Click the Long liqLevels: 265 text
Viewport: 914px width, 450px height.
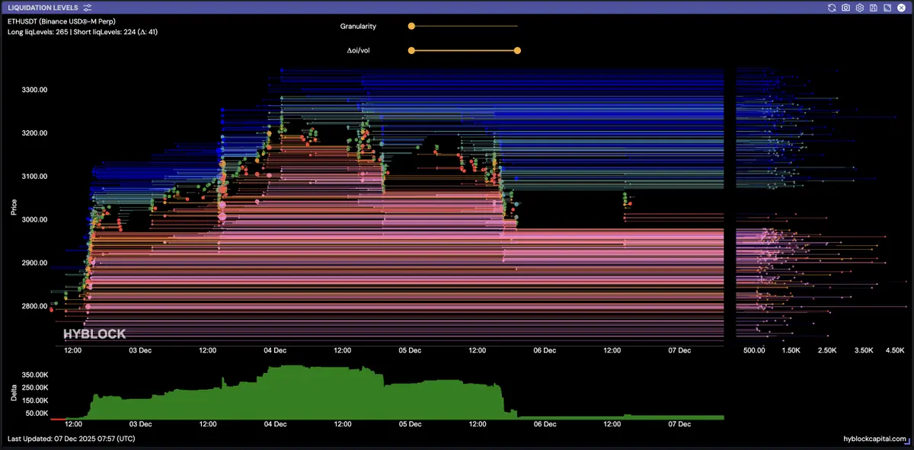coord(37,32)
